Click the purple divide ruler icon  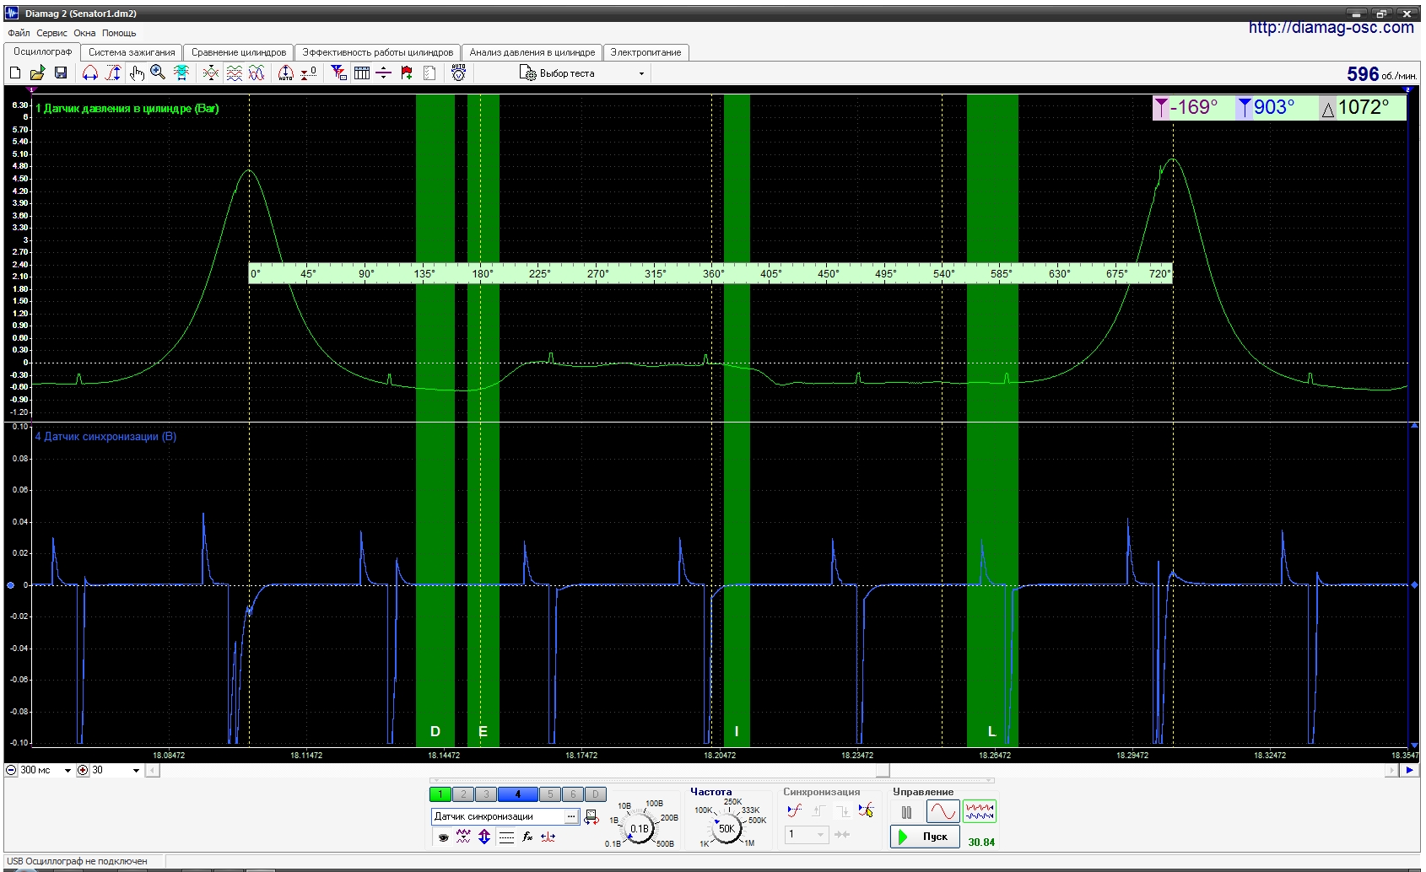384,73
